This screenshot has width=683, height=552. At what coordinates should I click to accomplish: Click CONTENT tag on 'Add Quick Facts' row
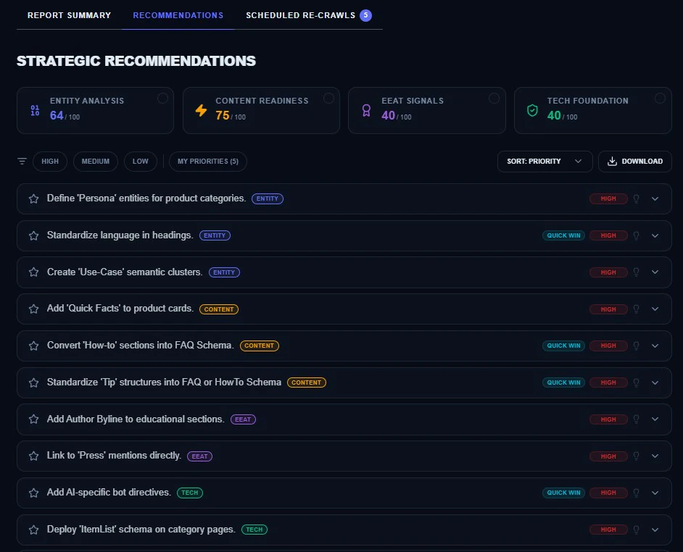click(x=219, y=309)
